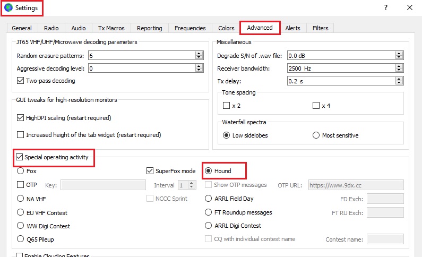Click the OTP Key input field

[x=103, y=185]
